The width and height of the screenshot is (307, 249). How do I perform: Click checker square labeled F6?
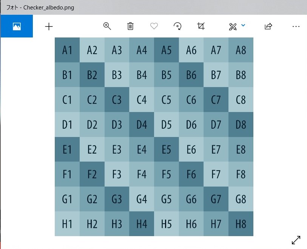click(x=191, y=174)
